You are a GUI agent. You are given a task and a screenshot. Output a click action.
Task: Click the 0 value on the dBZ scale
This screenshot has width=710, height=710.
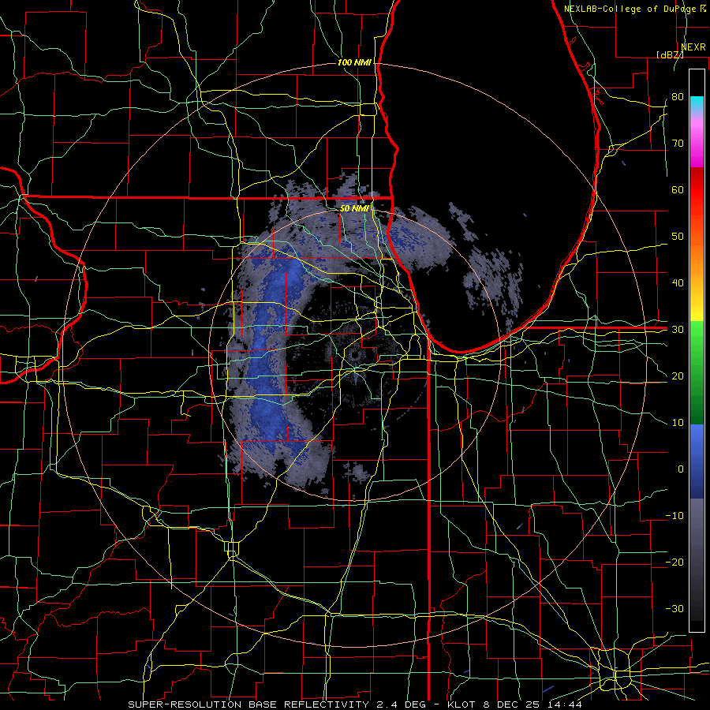(681, 469)
